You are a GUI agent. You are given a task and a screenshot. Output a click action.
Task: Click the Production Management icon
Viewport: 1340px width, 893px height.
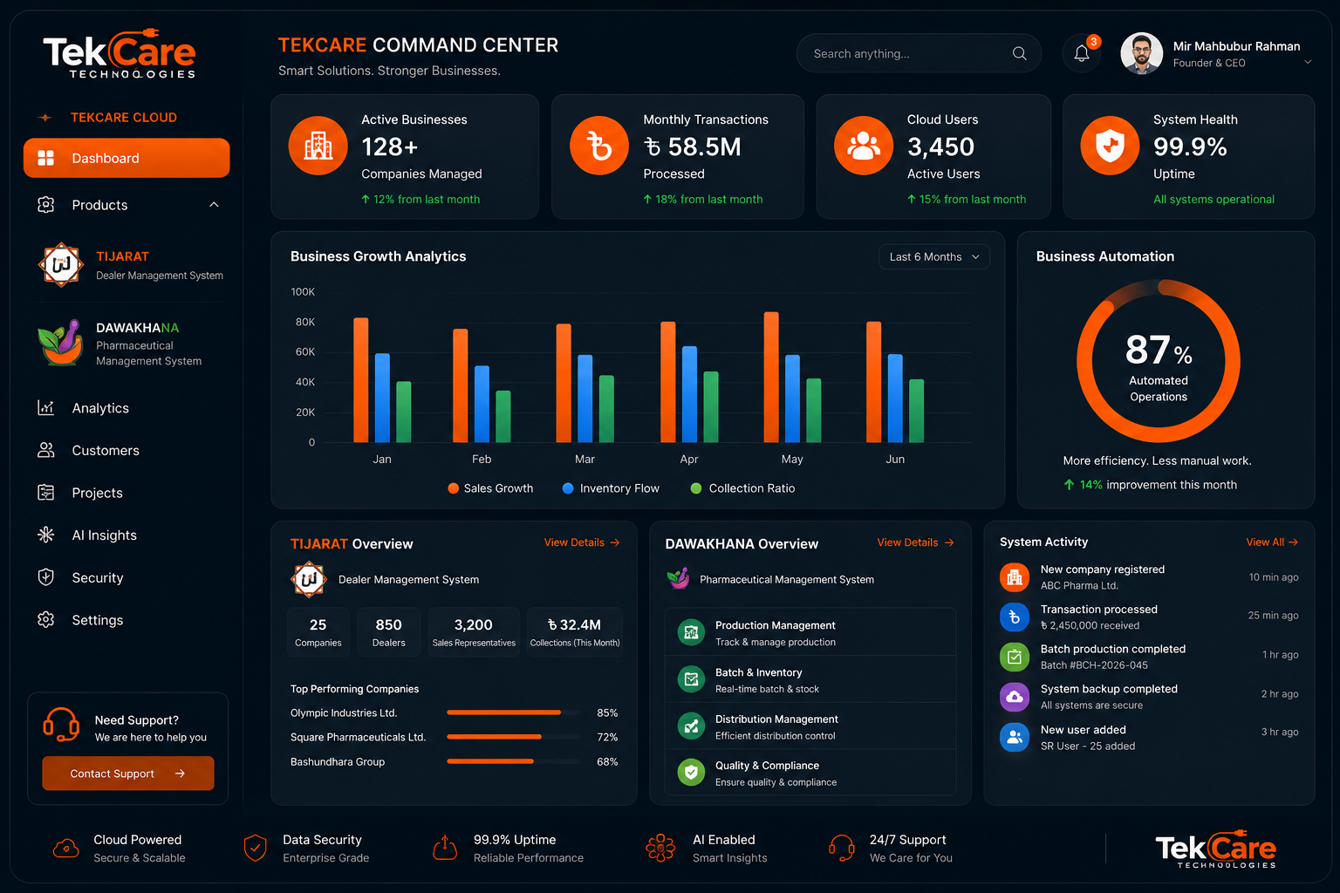click(x=691, y=633)
